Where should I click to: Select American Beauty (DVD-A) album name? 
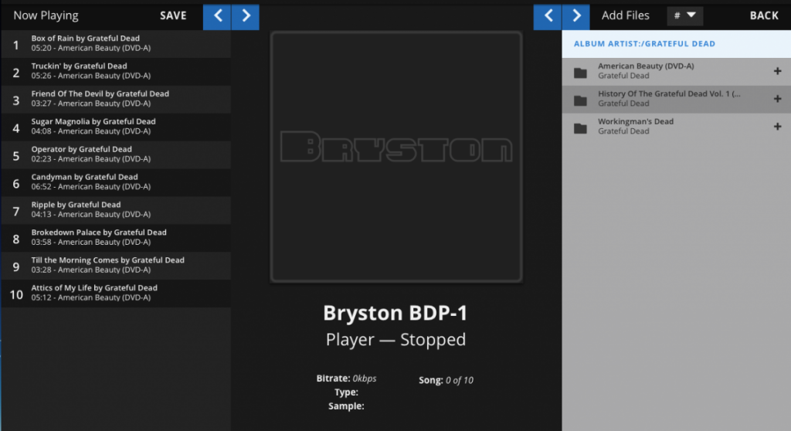[x=646, y=66]
